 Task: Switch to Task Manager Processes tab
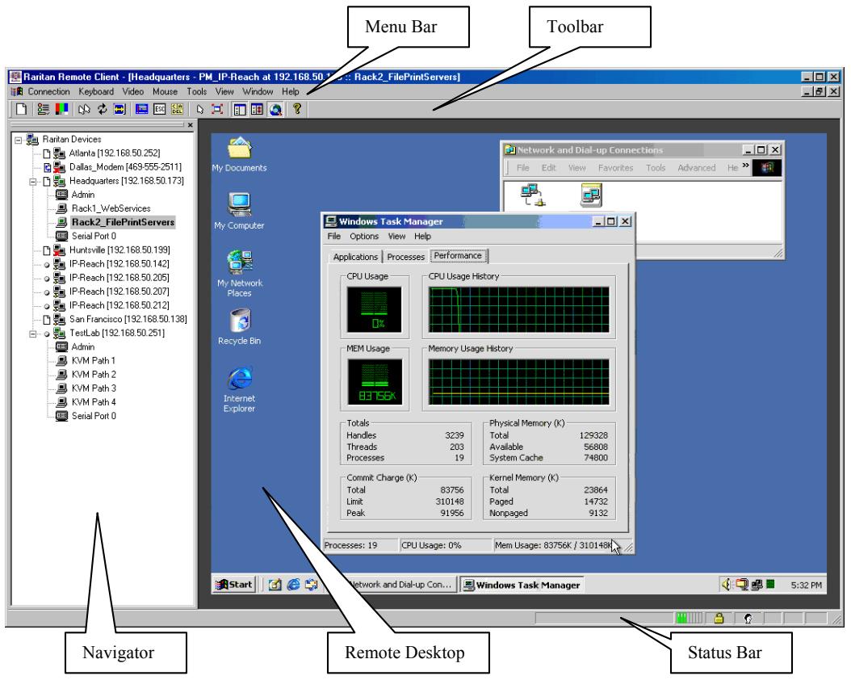tap(405, 257)
